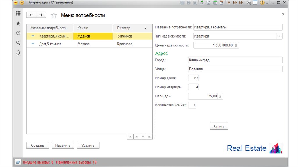This screenshot has height=167, width=298.
Task: Open the calendar icon in top toolbar
Action: (221, 3)
